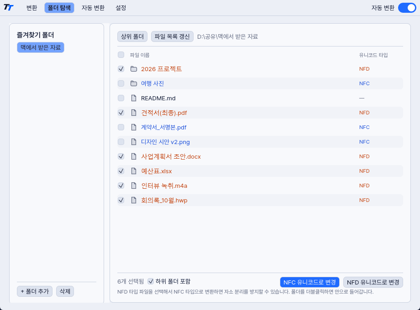The image size is (420, 310).
Task: Click the 6개 선택됨 status text
Action: 131,281
